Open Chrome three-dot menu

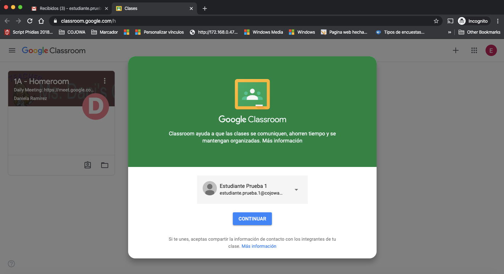coord(498,21)
